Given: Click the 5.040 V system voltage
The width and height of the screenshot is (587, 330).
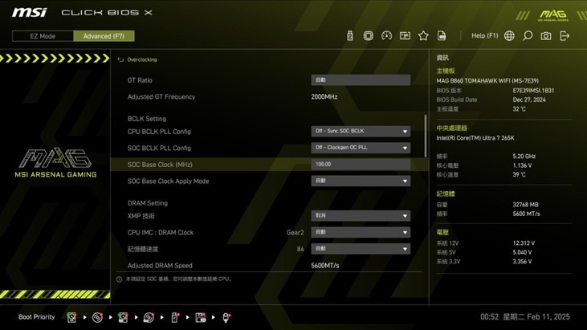Looking at the screenshot, I should click(x=522, y=253).
